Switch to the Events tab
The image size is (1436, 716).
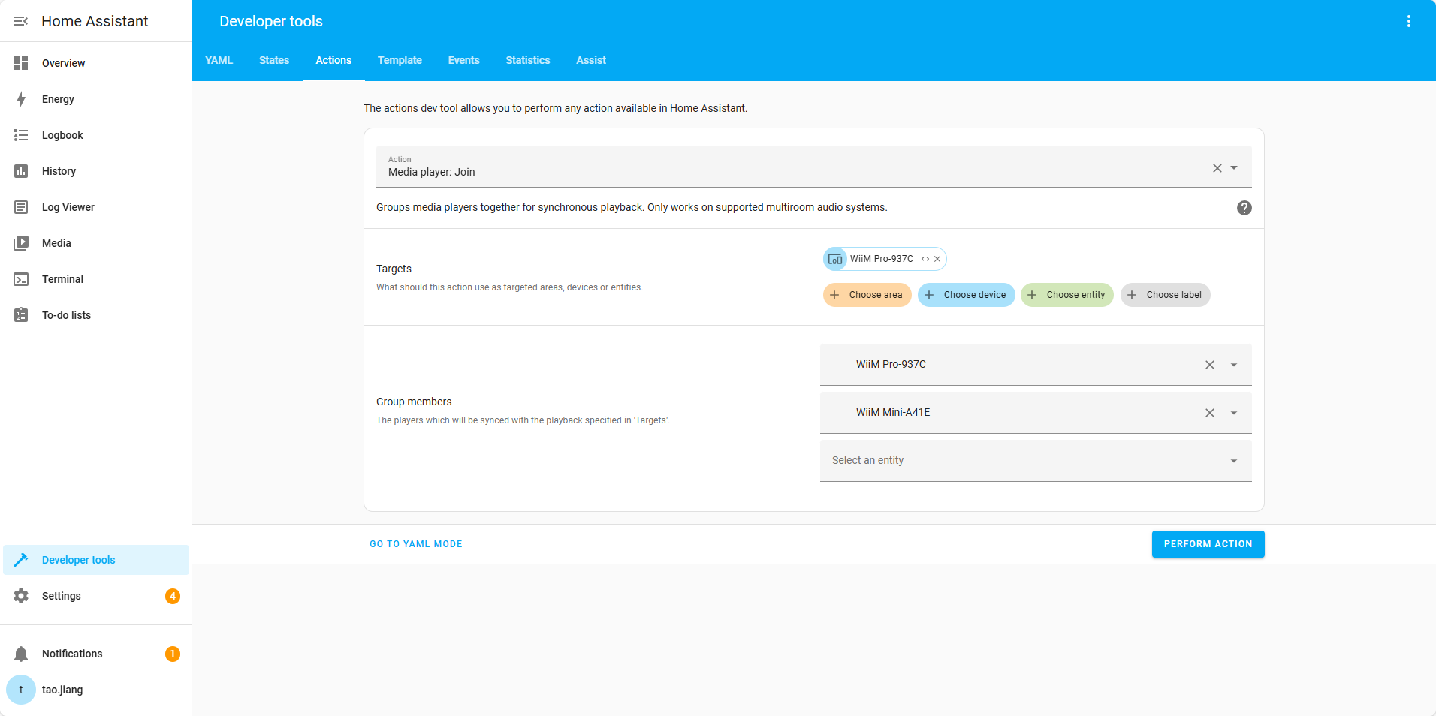click(x=463, y=60)
